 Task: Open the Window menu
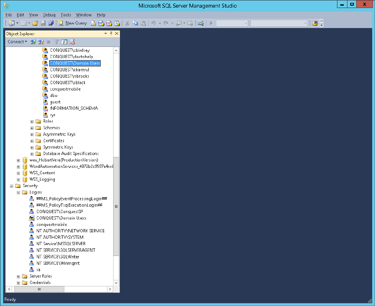click(84, 15)
